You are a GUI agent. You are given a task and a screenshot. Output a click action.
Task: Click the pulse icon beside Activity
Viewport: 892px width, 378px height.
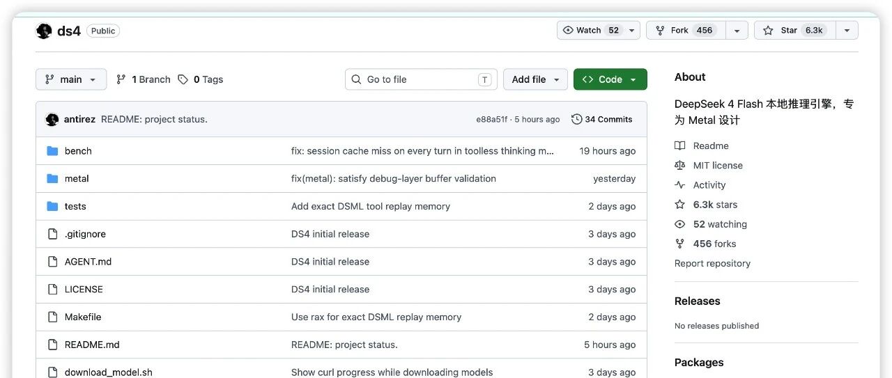680,184
